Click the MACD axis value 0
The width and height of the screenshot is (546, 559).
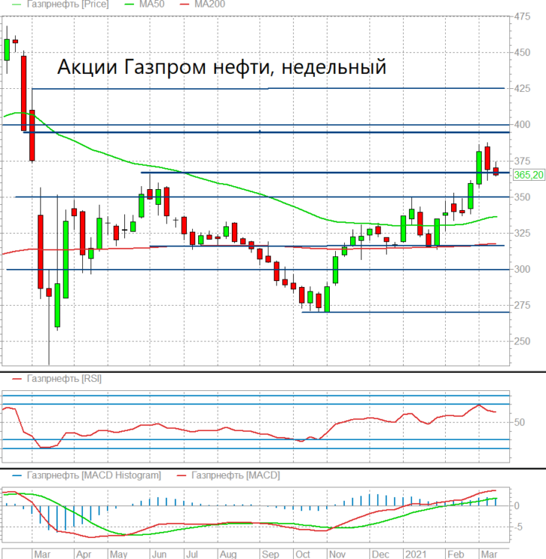516,505
